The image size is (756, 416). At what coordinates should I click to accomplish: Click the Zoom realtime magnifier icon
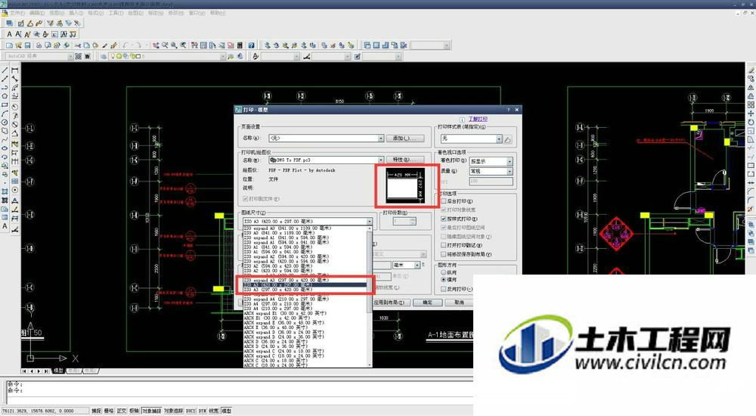pos(165,45)
